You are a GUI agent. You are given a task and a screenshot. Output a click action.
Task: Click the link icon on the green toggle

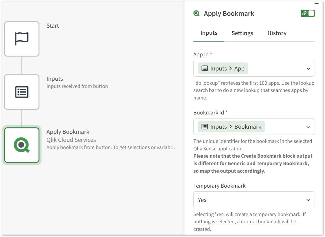[305, 13]
